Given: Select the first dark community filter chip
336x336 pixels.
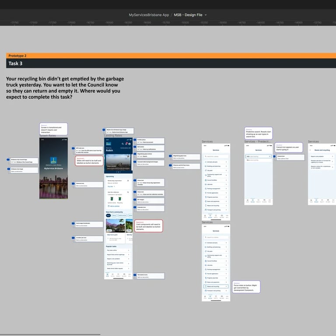Looking at the screenshot, I should (x=108, y=216).
